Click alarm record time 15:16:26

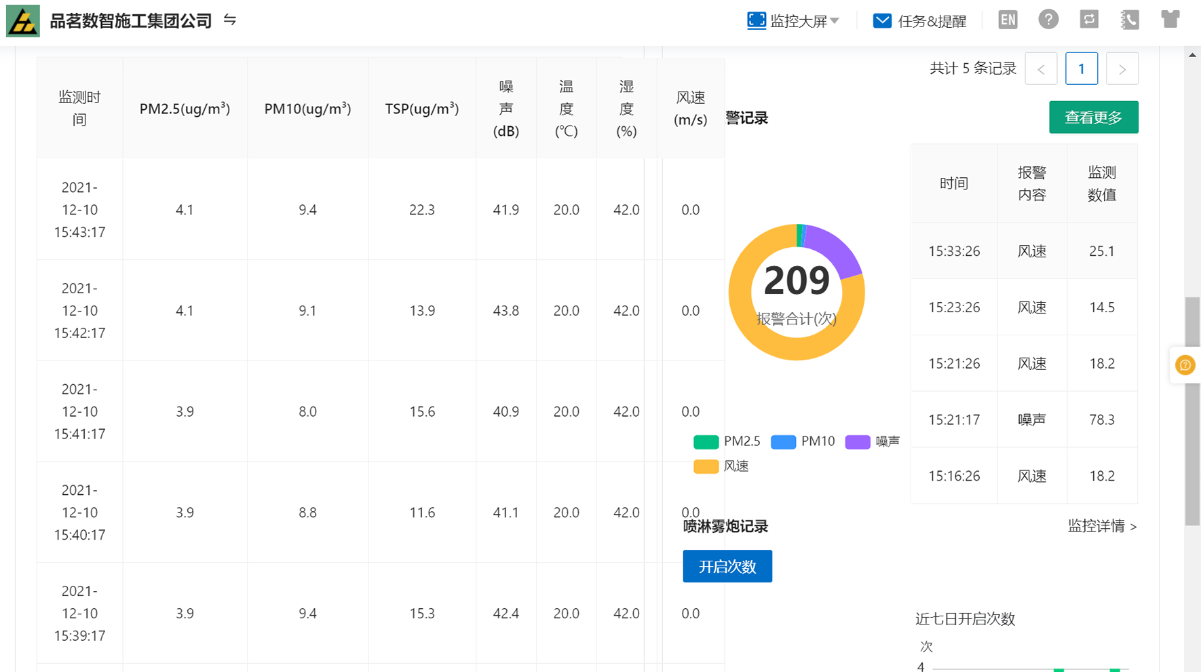954,476
